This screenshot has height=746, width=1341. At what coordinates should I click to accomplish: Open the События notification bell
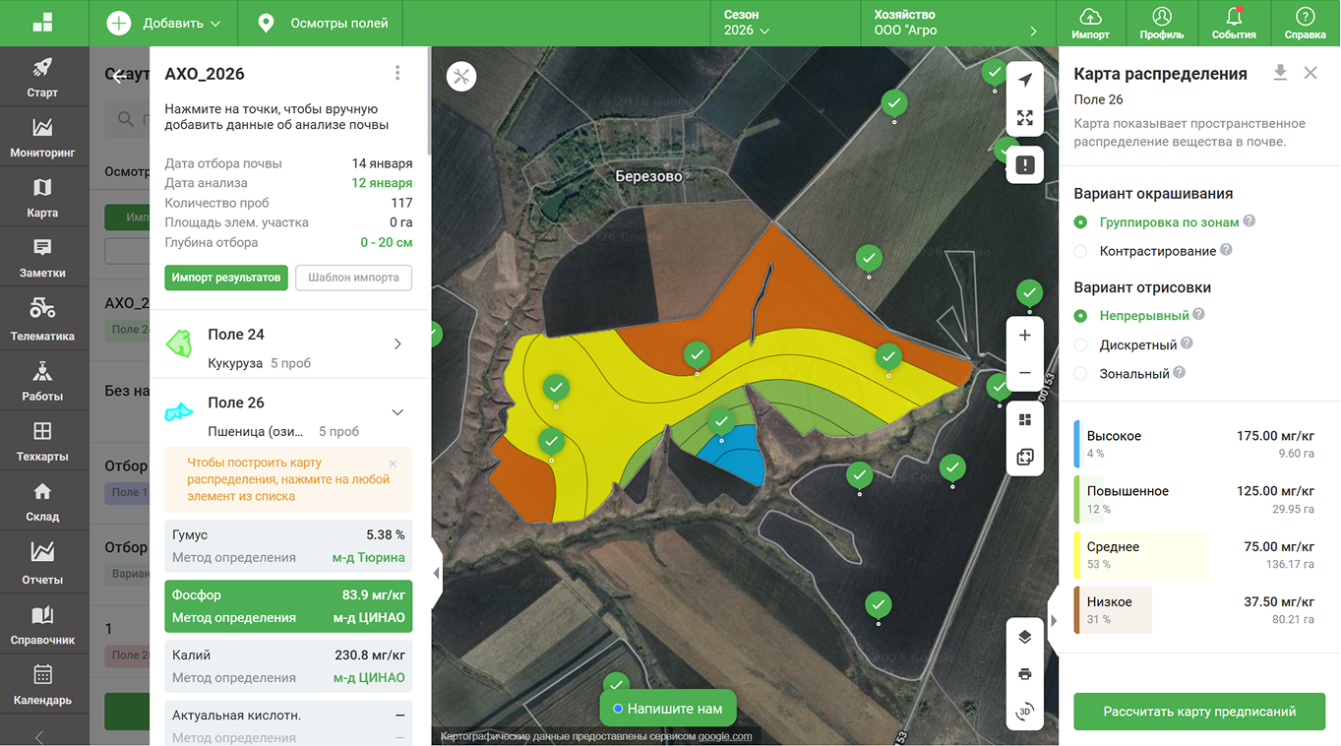tap(1234, 23)
